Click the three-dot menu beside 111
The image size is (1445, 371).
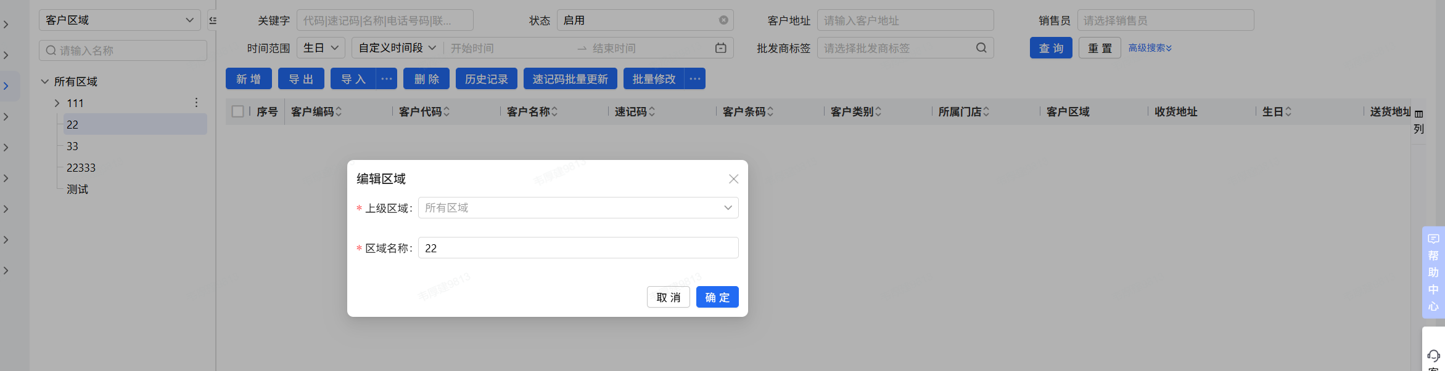point(196,103)
